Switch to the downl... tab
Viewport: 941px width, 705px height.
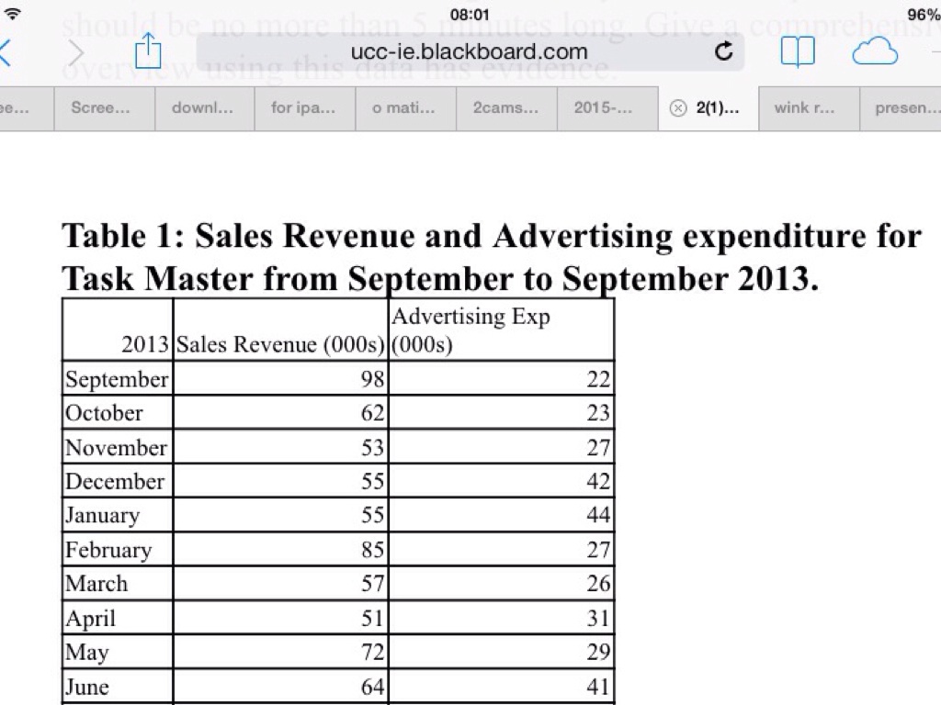coord(202,108)
